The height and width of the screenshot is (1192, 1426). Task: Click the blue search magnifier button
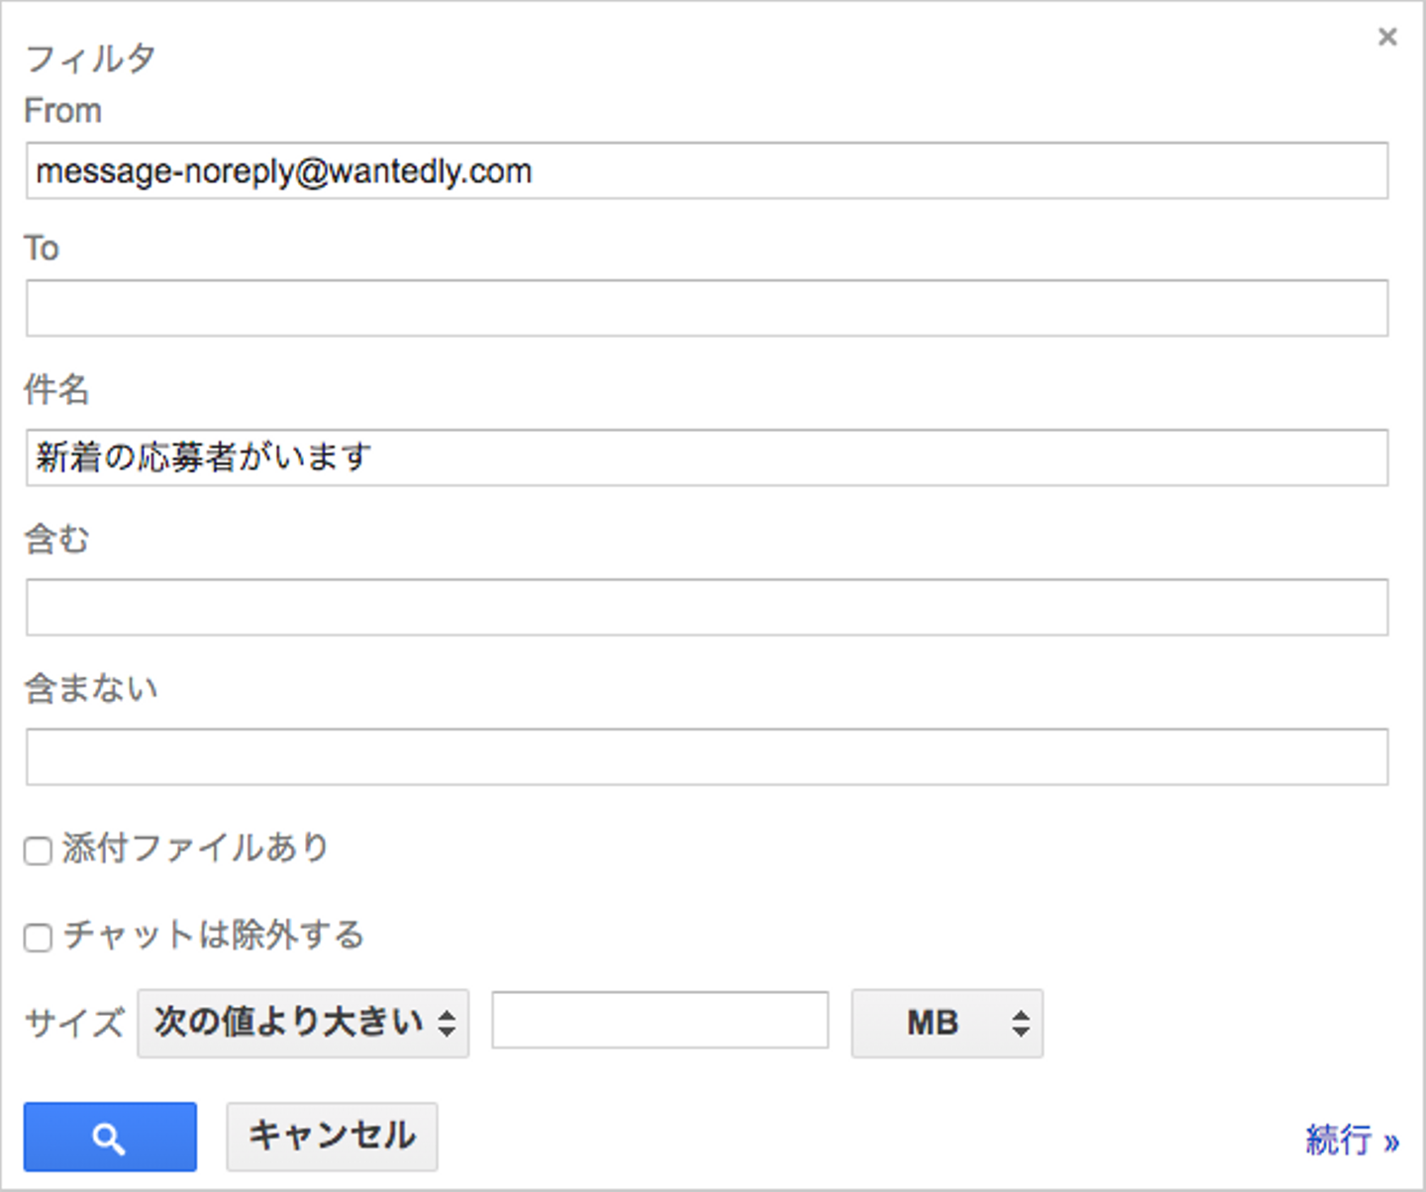pyautogui.click(x=110, y=1137)
